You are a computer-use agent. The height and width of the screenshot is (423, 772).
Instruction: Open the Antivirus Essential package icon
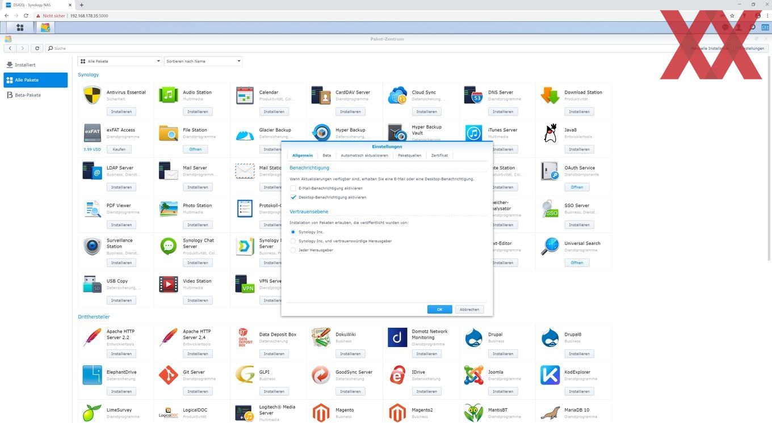(x=92, y=95)
